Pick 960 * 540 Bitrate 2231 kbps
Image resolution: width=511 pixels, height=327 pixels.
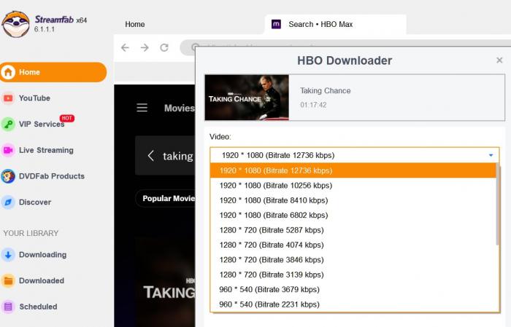(269, 304)
